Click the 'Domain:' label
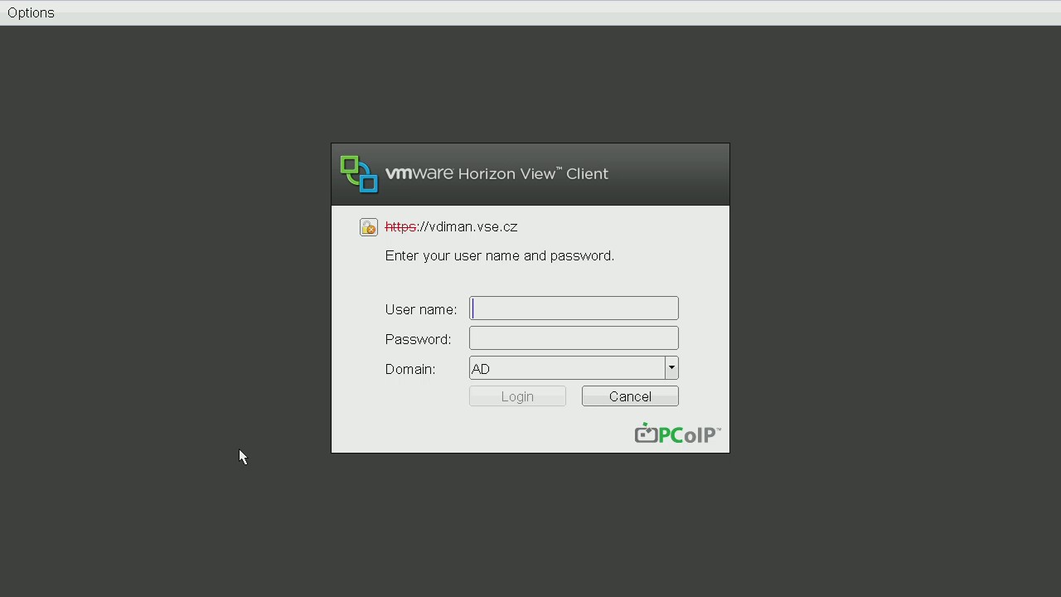1061x597 pixels. (410, 369)
